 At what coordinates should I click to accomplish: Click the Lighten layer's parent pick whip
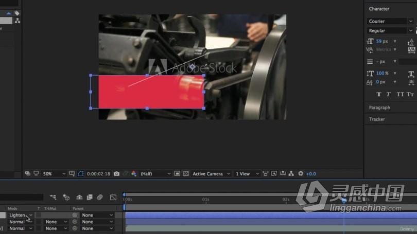point(75,215)
